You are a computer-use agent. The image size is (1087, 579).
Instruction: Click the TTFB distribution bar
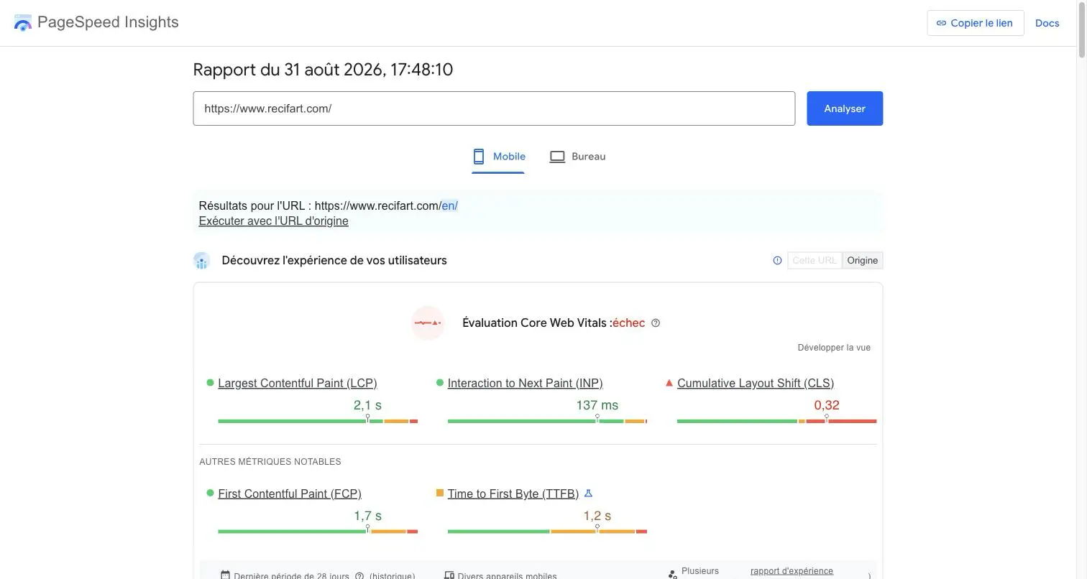547,532
